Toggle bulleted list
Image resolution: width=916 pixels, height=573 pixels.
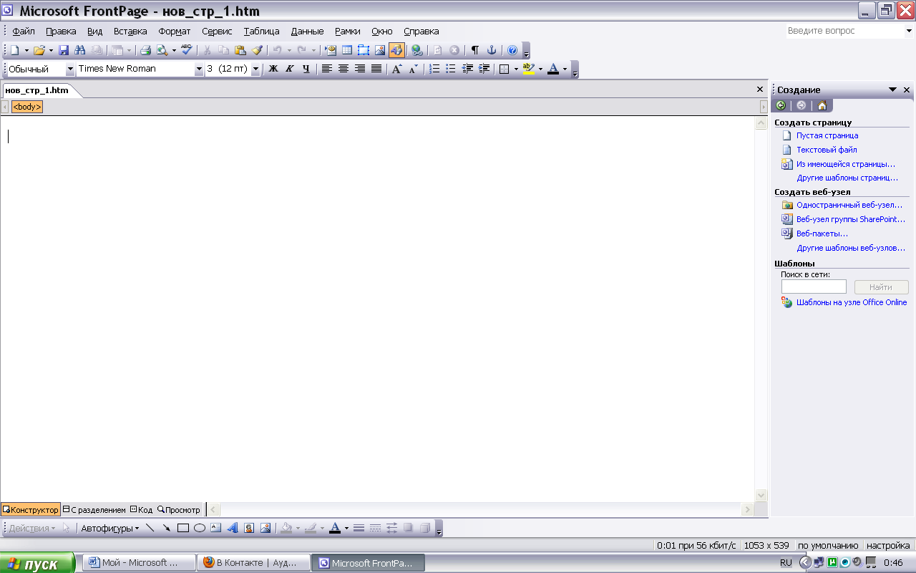450,69
